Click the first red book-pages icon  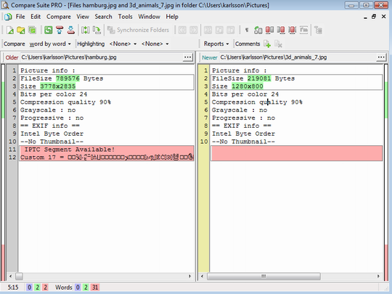269,30
